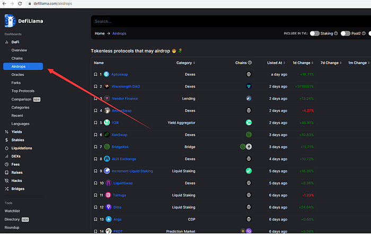Screen dimensions: 371x235
Task: Toggle Pool2 in TVL switch
Action: (346, 33)
